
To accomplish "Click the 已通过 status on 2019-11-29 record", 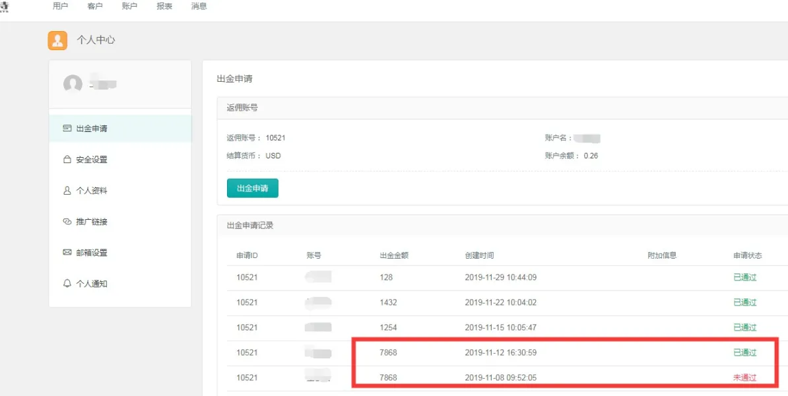I will (744, 277).
